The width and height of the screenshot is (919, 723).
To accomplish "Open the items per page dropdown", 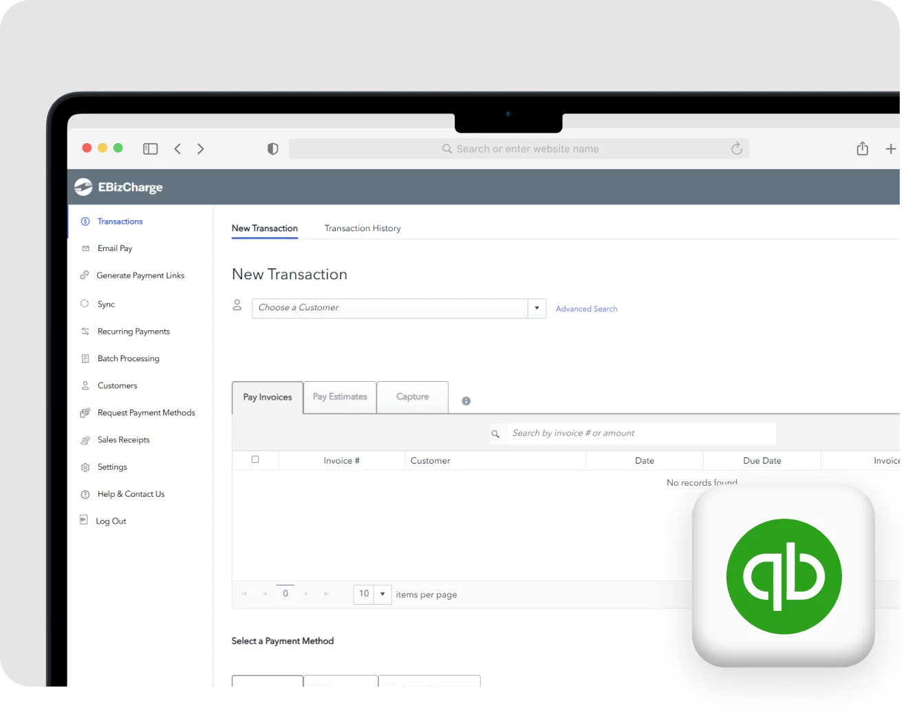I will point(382,594).
